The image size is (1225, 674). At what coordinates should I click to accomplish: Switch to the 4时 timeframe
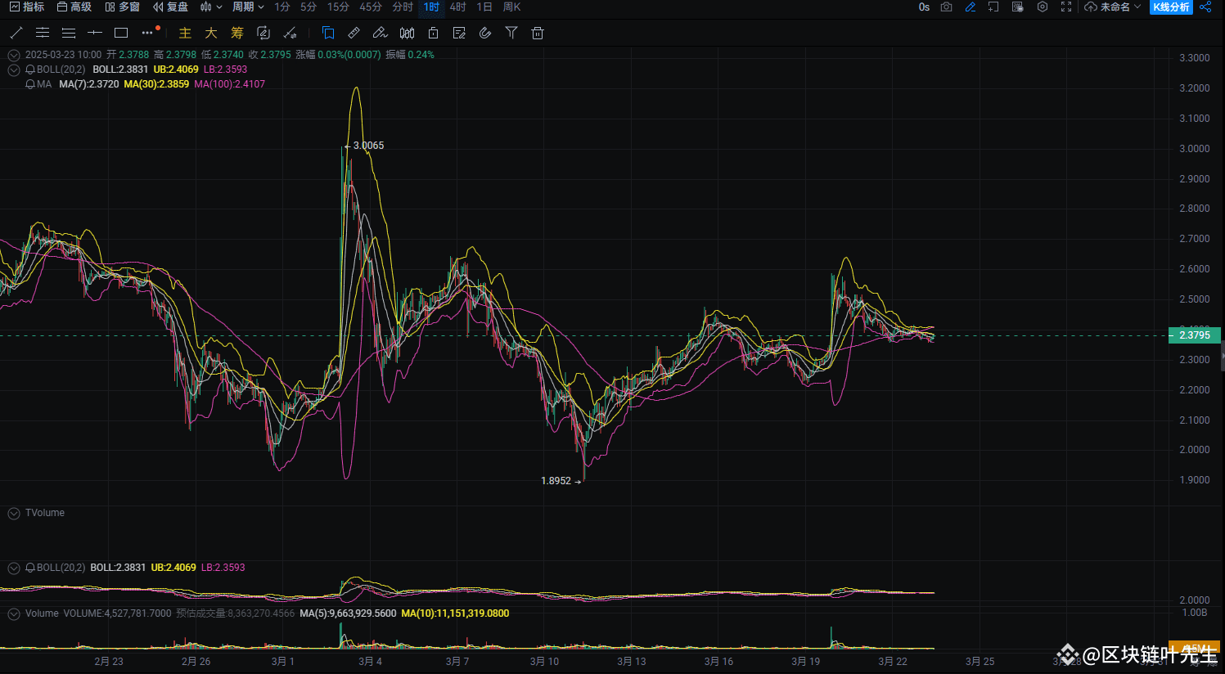coord(458,7)
